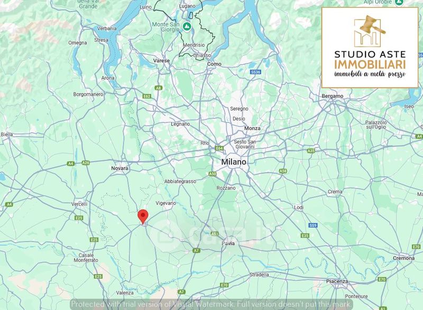Click the SS36 road shield
The width and height of the screenshot is (423, 310).
[256, 71]
